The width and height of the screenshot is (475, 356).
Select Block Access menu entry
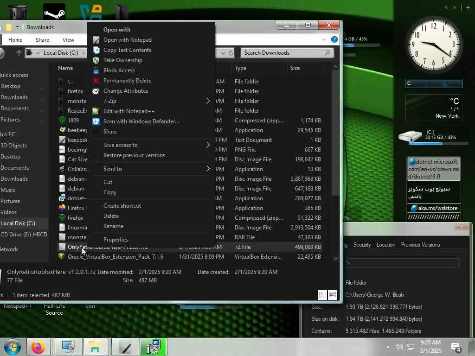click(119, 70)
